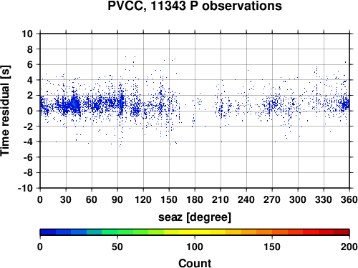Select the x-axis tick label 90
Screen dimensions: 358x268
coord(117,199)
